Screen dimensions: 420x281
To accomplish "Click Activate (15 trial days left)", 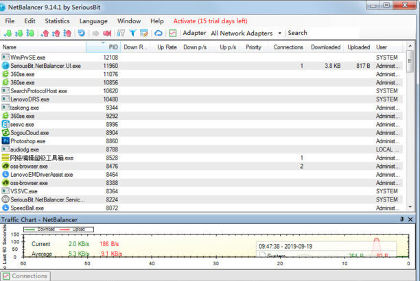I will (x=210, y=21).
